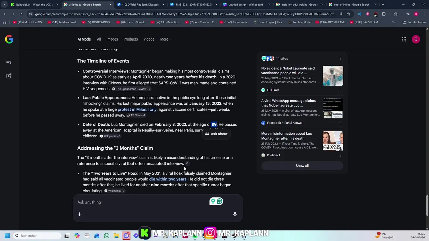Click the plus attach button in the prompt box
The width and height of the screenshot is (429, 241).
[x=79, y=214]
